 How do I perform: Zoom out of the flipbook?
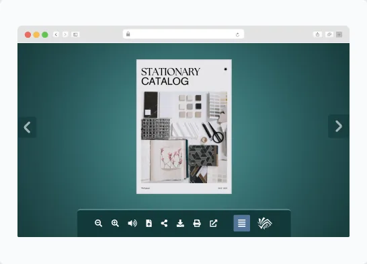tap(99, 223)
